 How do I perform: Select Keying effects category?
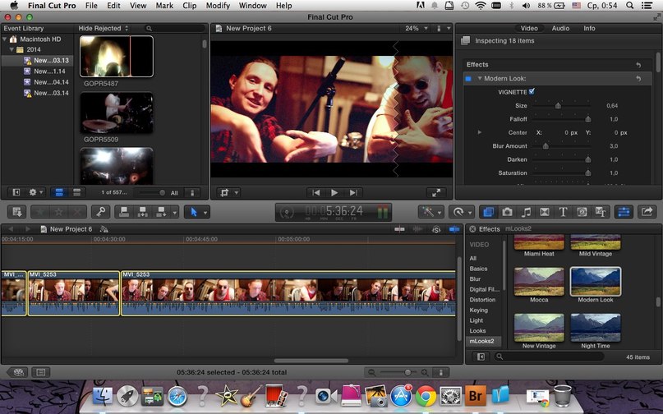click(x=478, y=310)
